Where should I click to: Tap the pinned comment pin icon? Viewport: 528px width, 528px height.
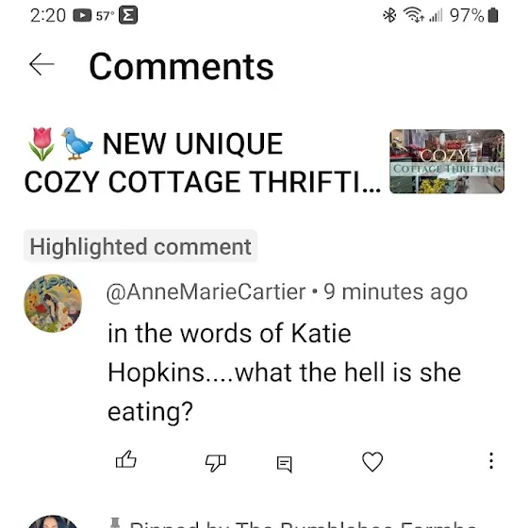pyautogui.click(x=115, y=523)
